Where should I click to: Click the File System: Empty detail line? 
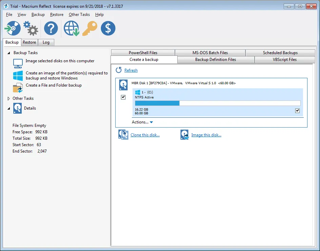(29, 125)
